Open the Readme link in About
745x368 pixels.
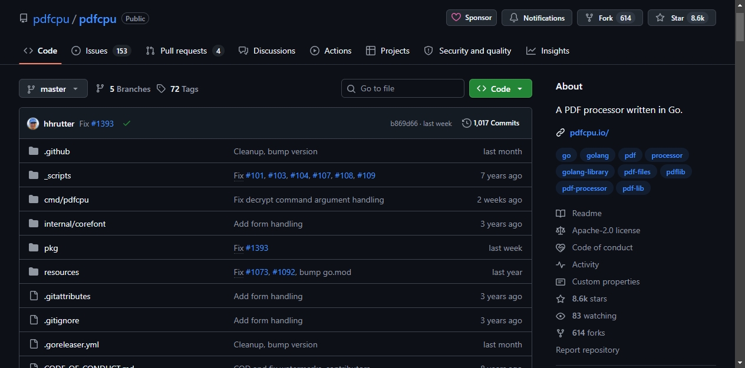coord(579,213)
